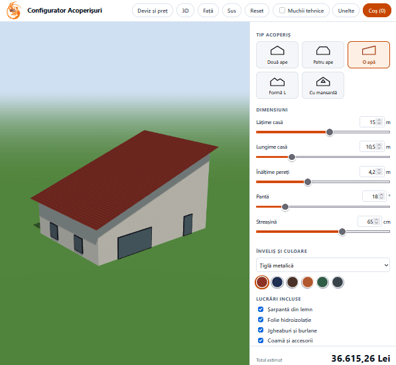
Task: Select the Două ape roof type
Action: (277, 55)
